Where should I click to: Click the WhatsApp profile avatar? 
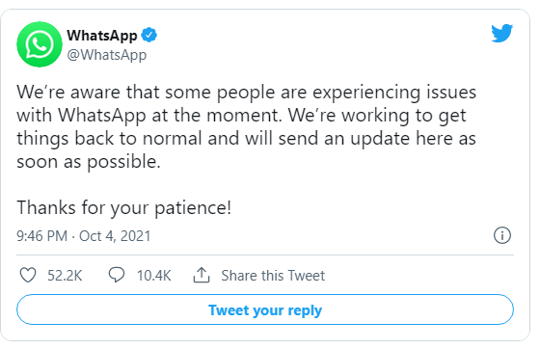tap(40, 44)
